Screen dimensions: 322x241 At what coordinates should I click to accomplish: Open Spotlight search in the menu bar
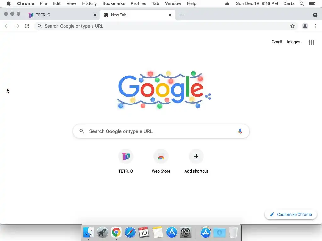pyautogui.click(x=302, y=3)
